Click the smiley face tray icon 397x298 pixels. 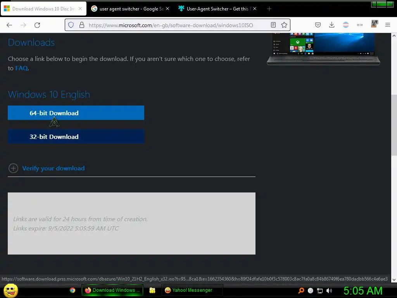(x=311, y=291)
